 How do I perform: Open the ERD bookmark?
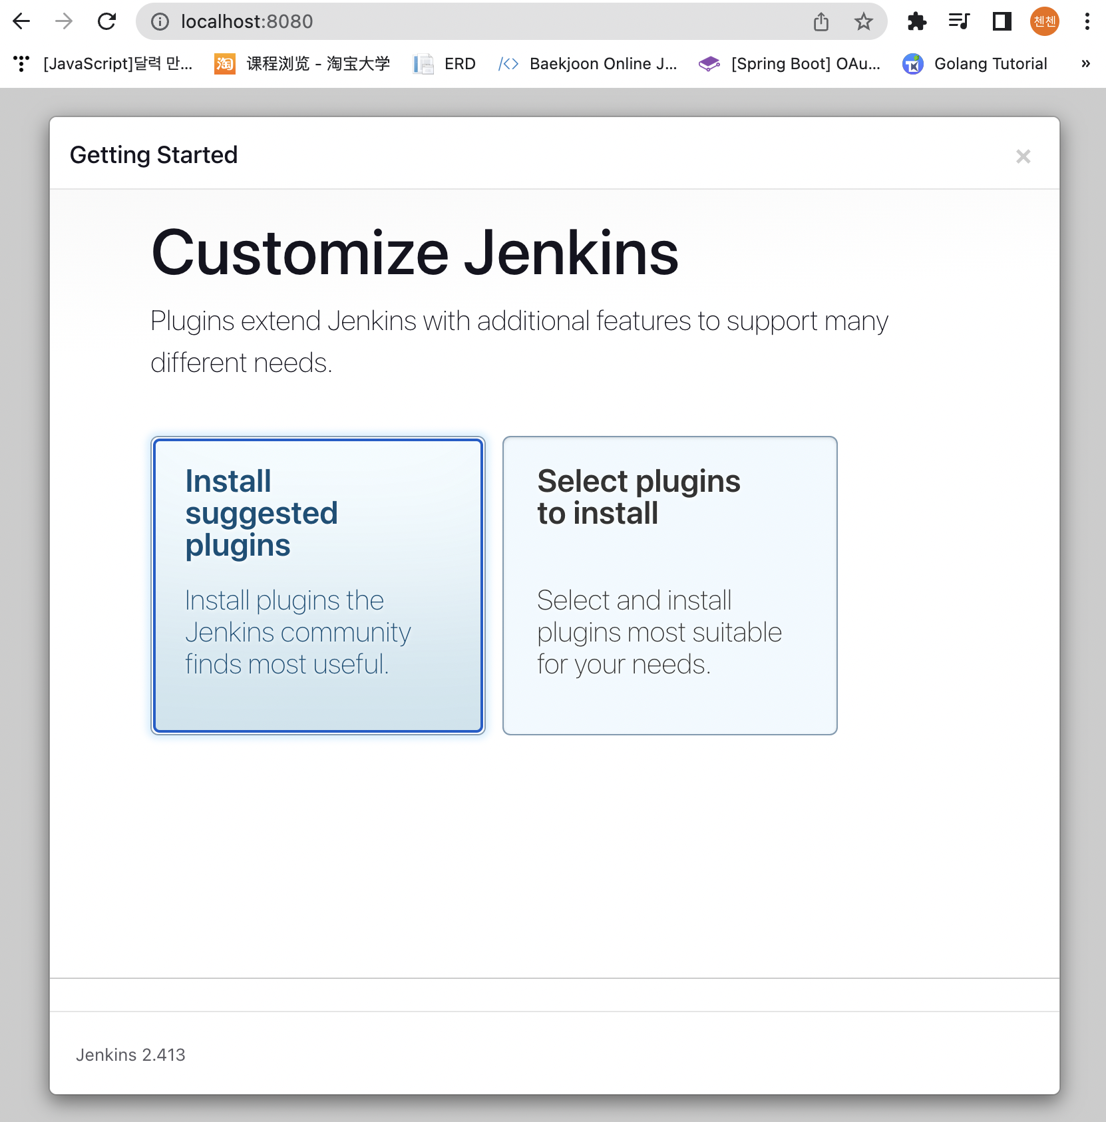pos(445,63)
